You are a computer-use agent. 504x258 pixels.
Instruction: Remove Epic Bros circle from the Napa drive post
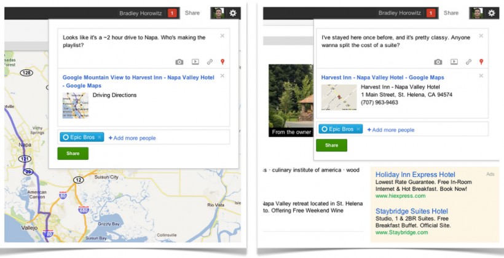(100, 137)
